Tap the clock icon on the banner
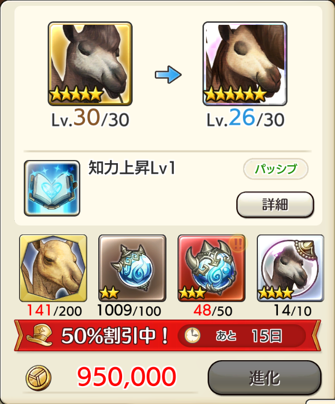 point(192,335)
